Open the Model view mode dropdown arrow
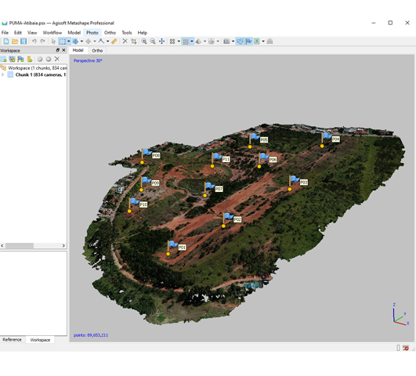The image size is (416, 376). coord(204,42)
